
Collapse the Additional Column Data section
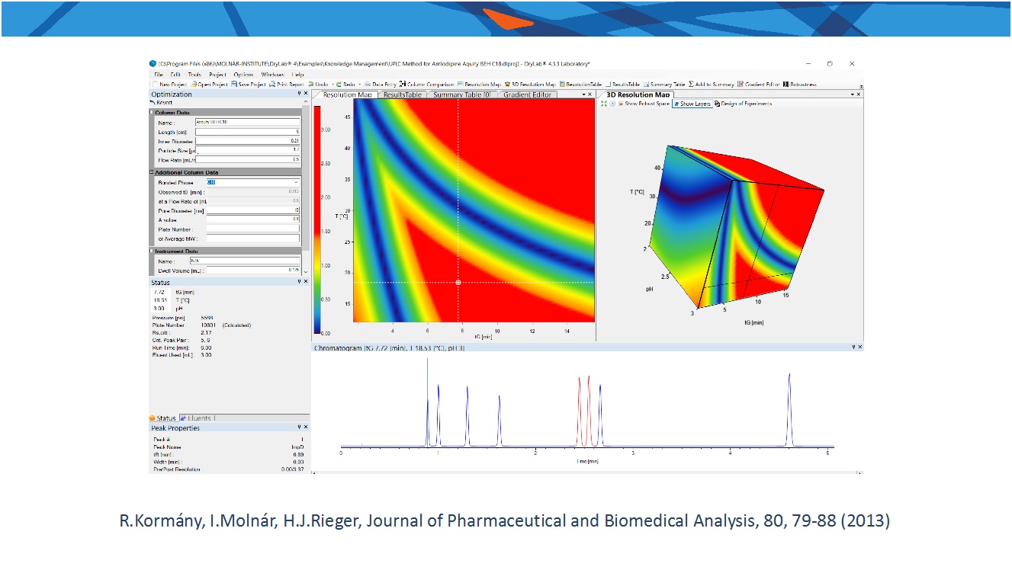(152, 172)
